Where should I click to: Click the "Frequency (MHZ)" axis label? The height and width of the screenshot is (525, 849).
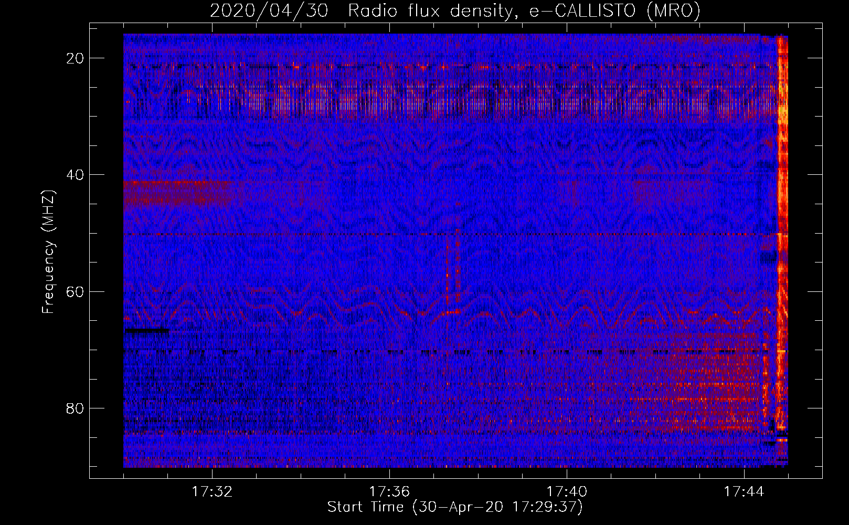48,251
